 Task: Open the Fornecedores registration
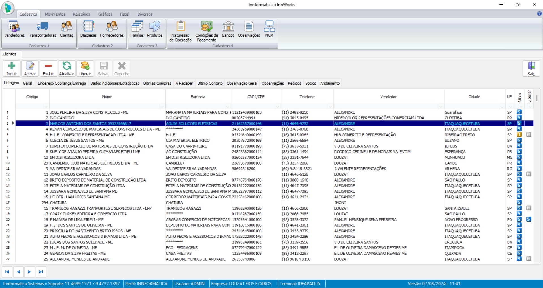(112, 30)
